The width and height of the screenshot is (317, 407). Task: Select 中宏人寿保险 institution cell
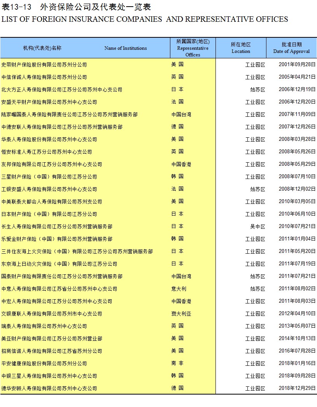(57, 301)
